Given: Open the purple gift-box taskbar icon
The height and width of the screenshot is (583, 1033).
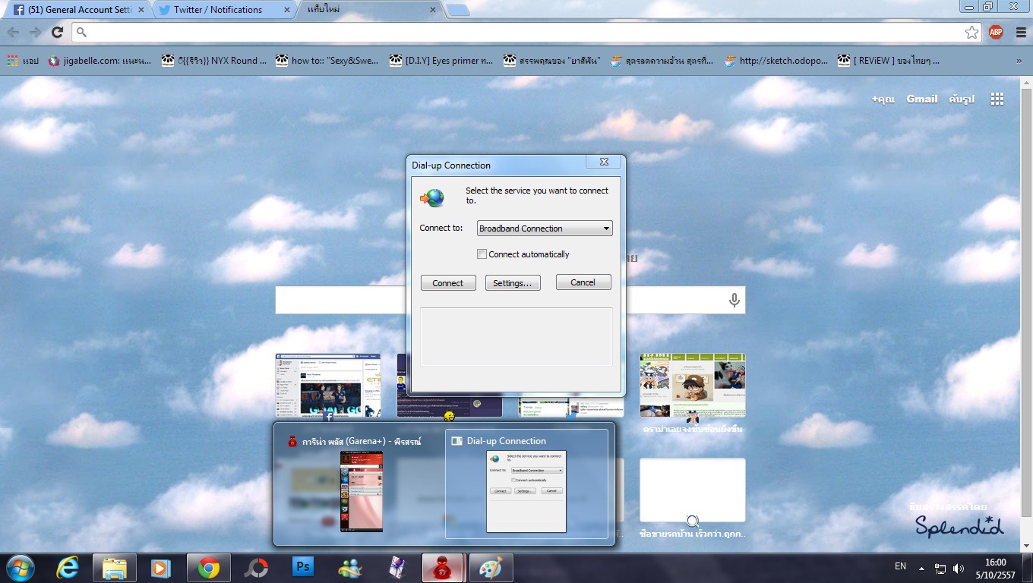Looking at the screenshot, I should coord(398,568).
